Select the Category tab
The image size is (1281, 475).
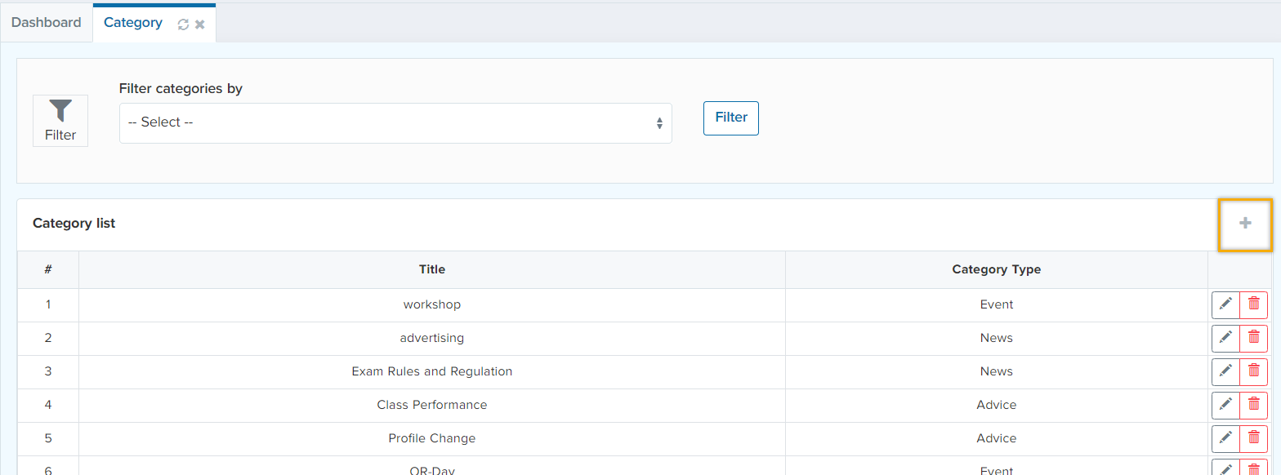(133, 23)
